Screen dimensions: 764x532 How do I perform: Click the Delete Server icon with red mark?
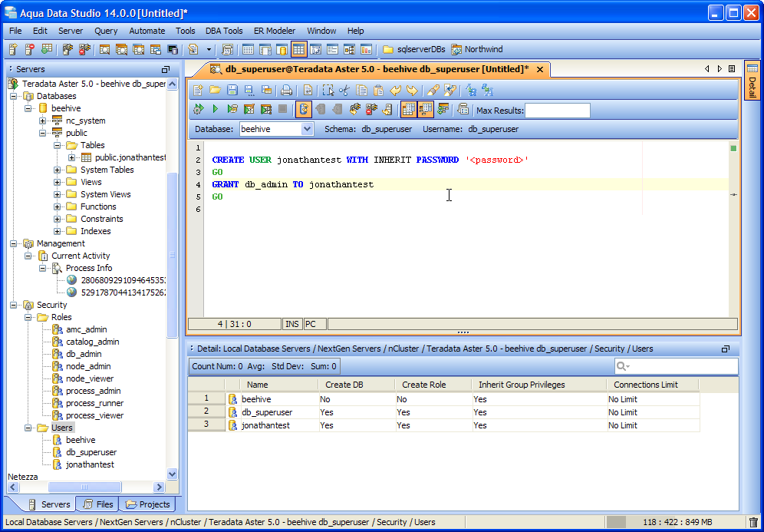tap(30, 49)
